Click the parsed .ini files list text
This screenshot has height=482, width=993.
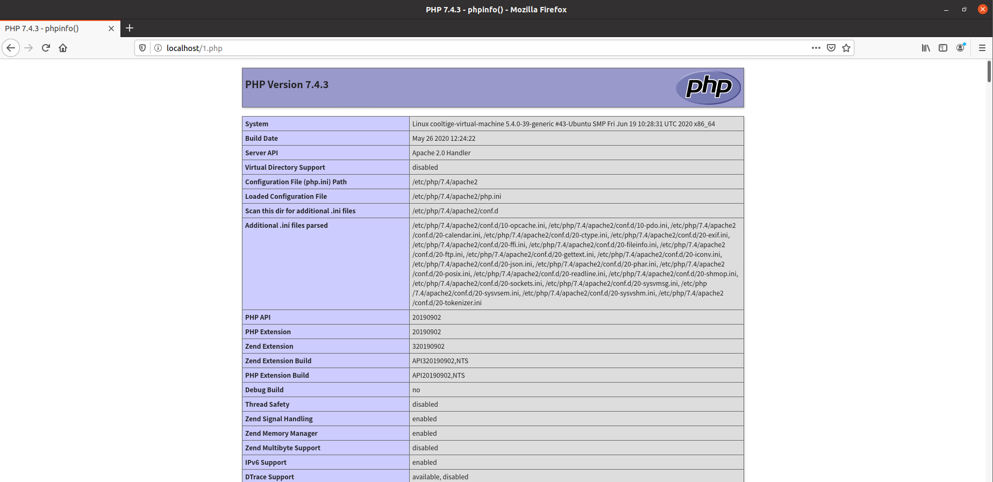575,264
